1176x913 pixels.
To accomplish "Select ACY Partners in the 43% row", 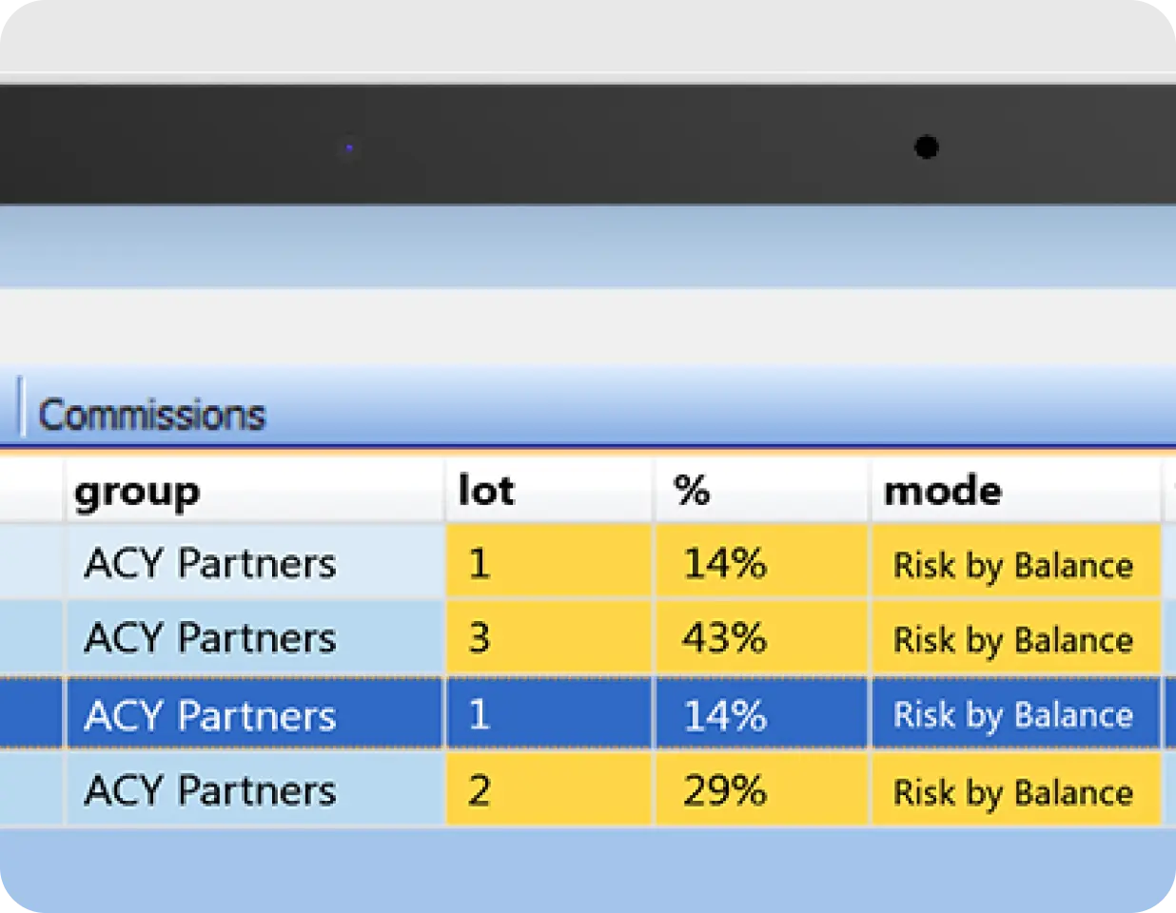I will coord(210,638).
